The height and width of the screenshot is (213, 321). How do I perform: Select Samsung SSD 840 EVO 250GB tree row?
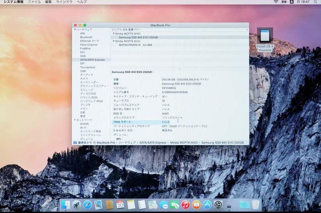180,37
